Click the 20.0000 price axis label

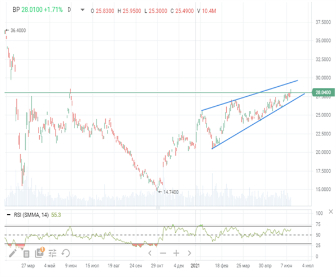click(x=323, y=152)
